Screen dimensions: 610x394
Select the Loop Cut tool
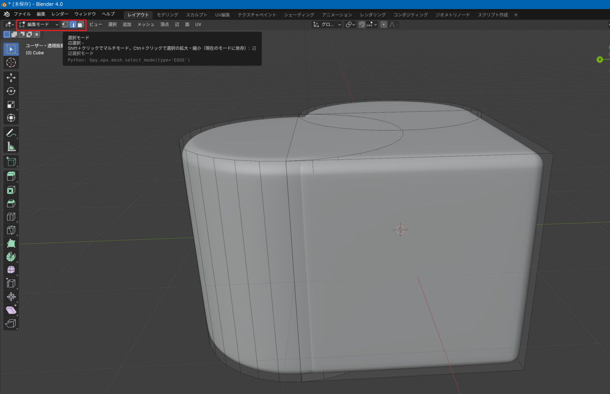tap(11, 217)
